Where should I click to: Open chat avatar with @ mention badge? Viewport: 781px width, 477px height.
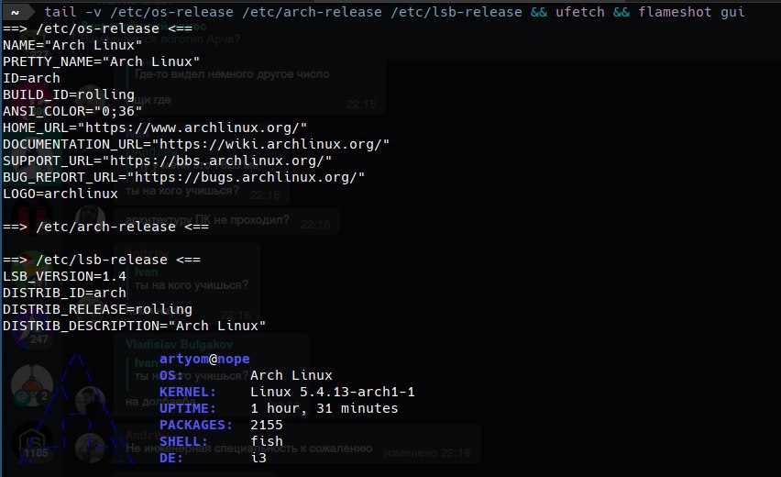[x=32, y=384]
